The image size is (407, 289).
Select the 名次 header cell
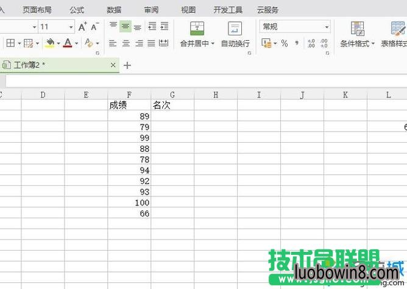click(172, 105)
